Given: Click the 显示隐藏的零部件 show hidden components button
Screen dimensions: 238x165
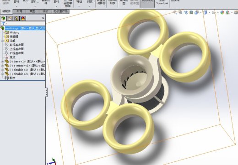Looking at the screenshot, I should pyautogui.click(x=68, y=4).
